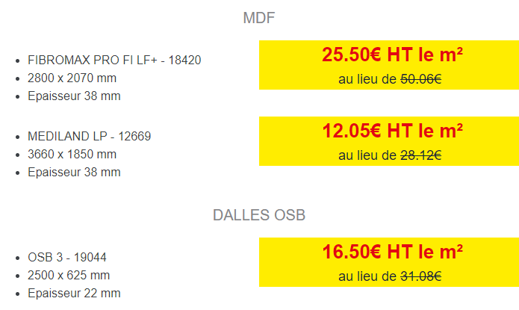
Task: Click the struck-through 31.08€ old price
Action: tap(420, 276)
